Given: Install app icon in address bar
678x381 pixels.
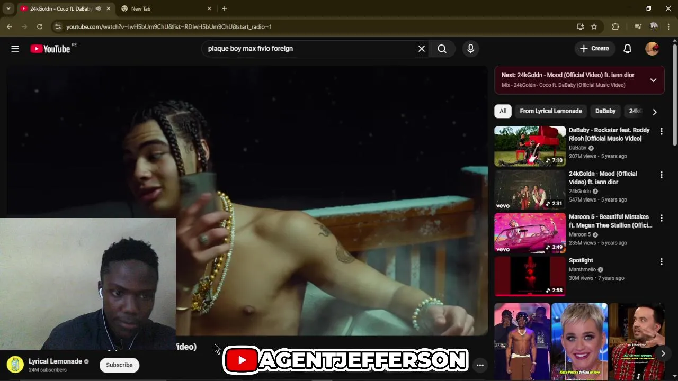Looking at the screenshot, I should tap(580, 26).
